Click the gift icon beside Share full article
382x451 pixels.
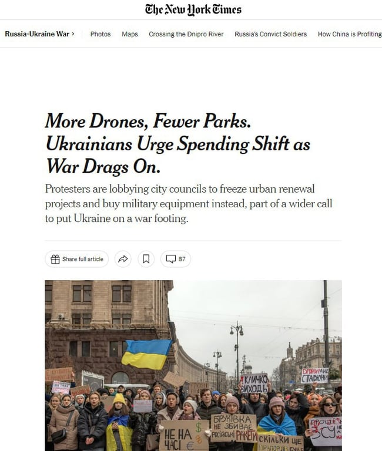[55, 259]
